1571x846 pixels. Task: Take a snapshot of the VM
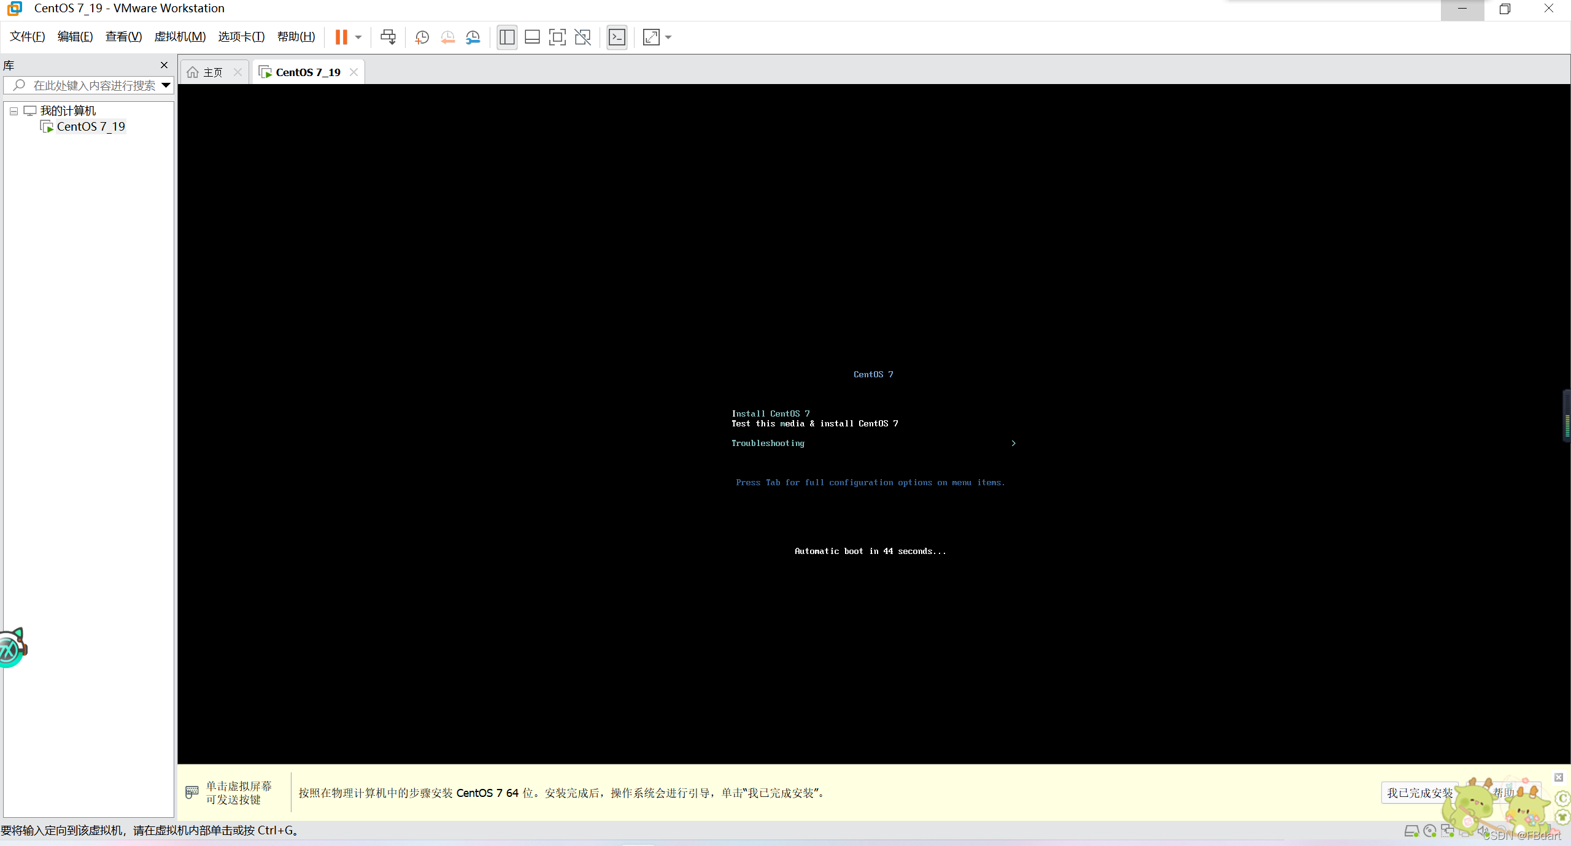click(x=422, y=37)
